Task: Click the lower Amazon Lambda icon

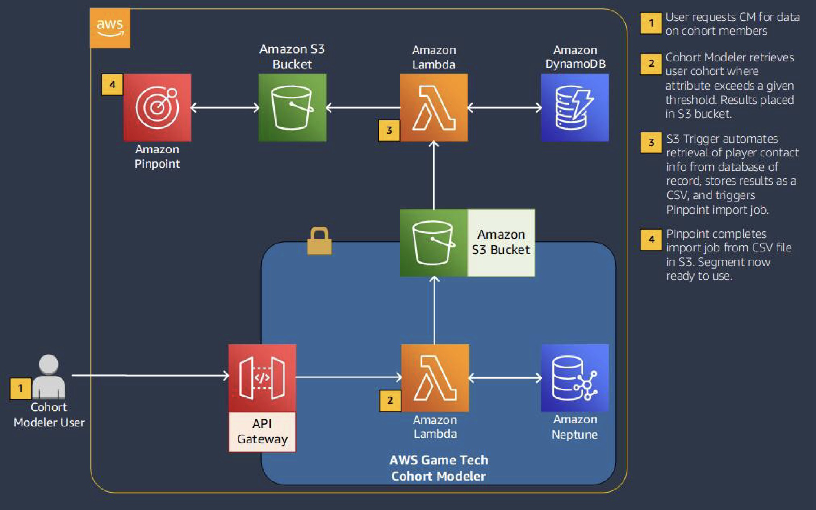Action: point(435,378)
